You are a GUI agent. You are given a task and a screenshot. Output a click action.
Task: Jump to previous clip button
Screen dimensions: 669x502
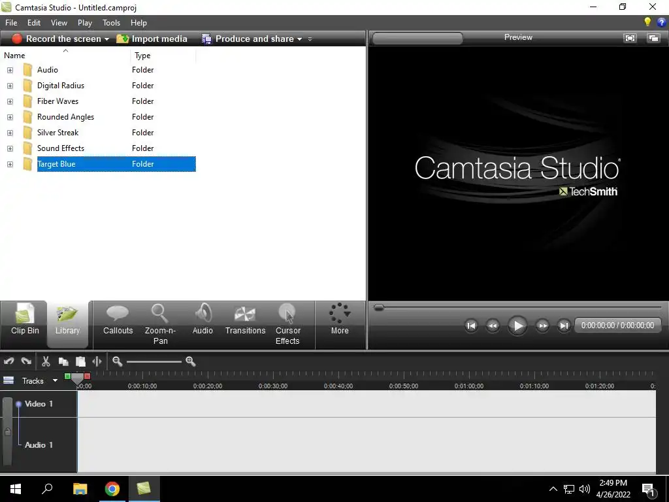click(x=471, y=326)
